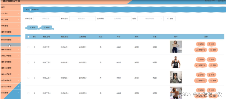Click 删除 in coach row 3
The height and width of the screenshot is (99, 226).
[x=213, y=81]
